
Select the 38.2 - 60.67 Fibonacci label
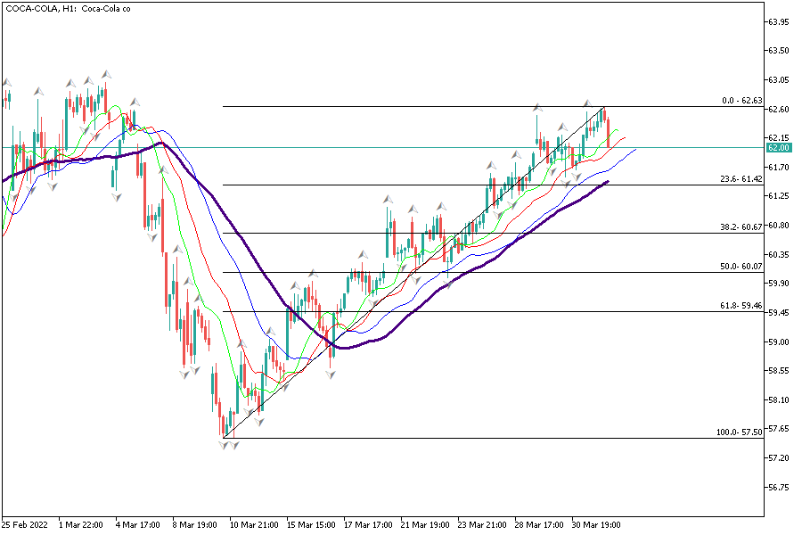pos(741,227)
